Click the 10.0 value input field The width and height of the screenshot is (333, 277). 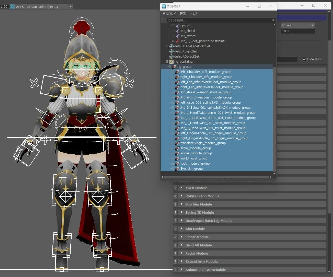[297, 31]
